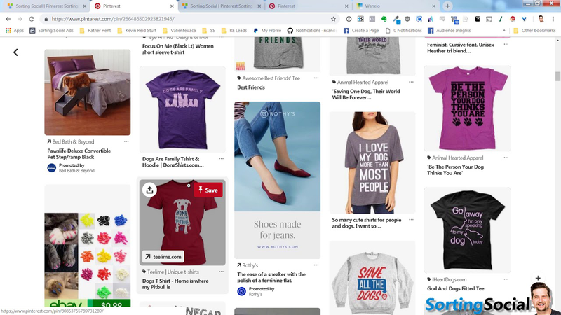Bookmark this page with the star icon
Screen dimensions: 561x315
coord(333,19)
